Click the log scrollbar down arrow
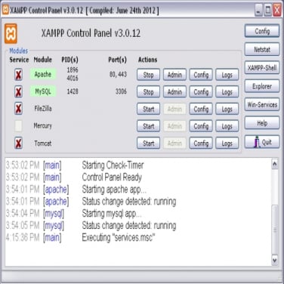The height and width of the screenshot is (284, 284). tap(275, 260)
